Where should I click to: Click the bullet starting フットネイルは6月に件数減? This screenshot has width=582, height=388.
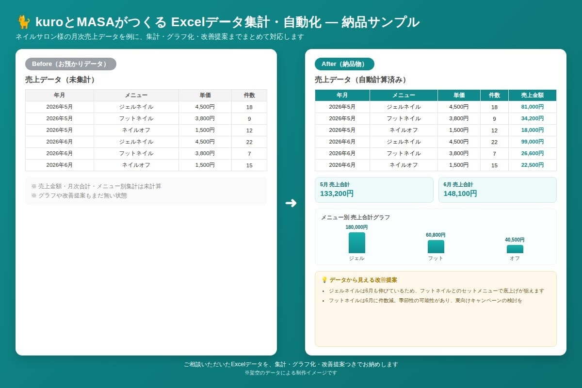425,301
